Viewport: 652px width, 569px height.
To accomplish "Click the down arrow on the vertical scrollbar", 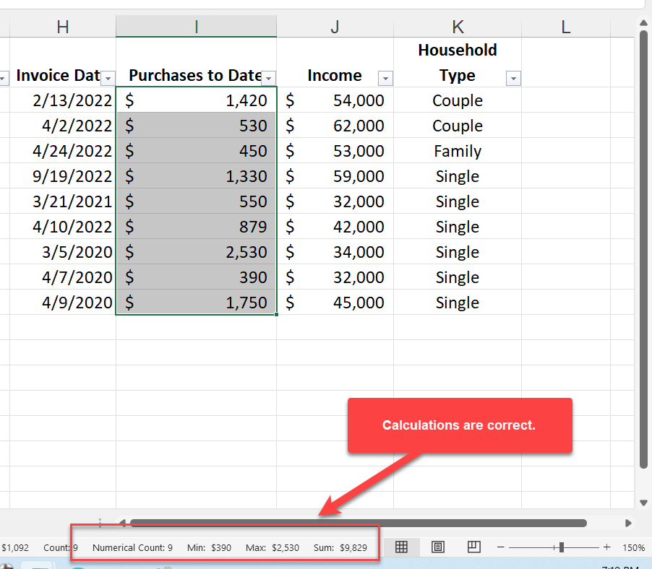I will [x=643, y=502].
